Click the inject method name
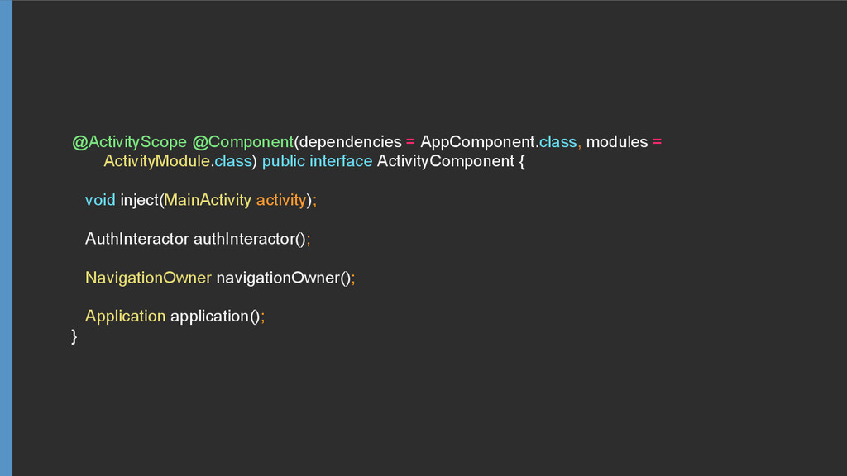Screen dimensions: 847x476 pyautogui.click(x=138, y=200)
